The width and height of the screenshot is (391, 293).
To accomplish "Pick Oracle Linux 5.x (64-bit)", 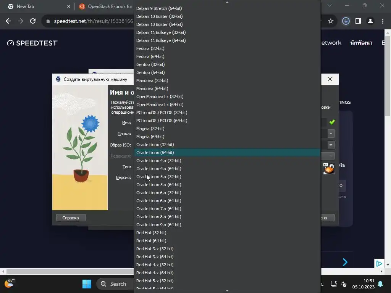I will click(227, 184).
